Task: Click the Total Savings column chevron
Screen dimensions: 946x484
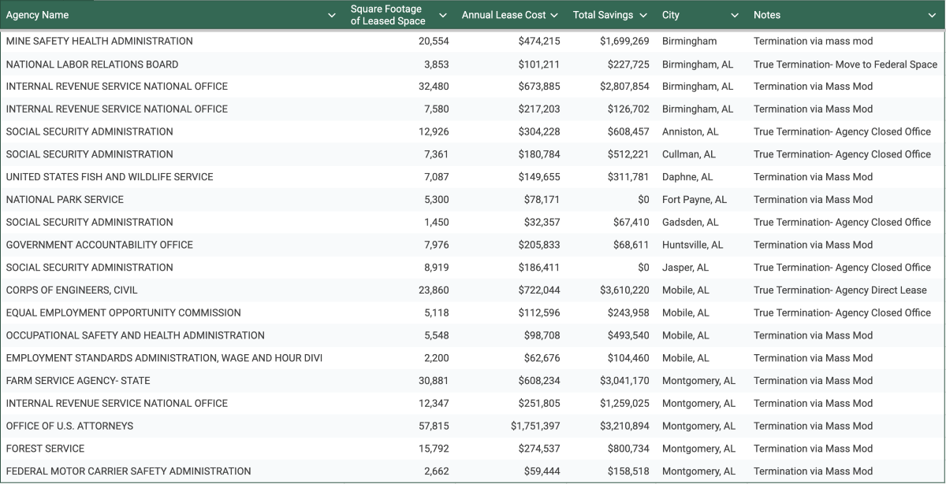Action: click(x=643, y=15)
